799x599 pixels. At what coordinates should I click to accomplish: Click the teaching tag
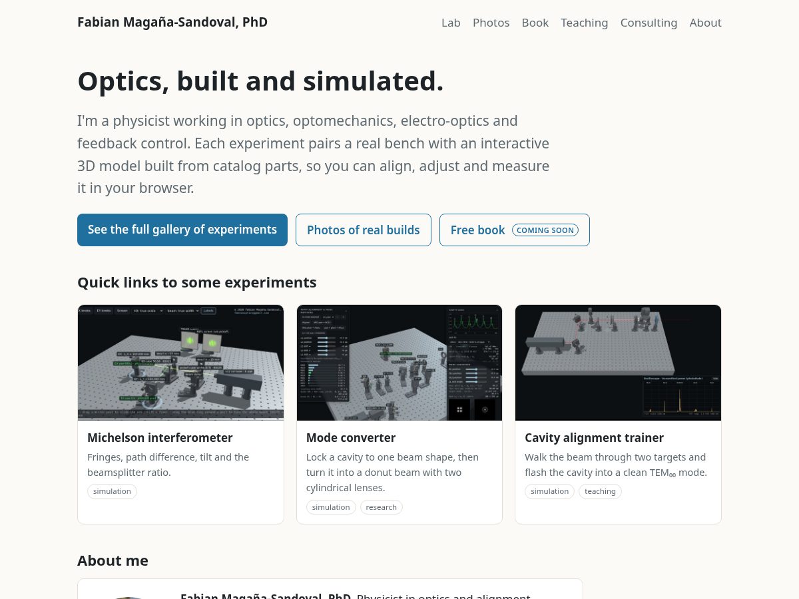pyautogui.click(x=601, y=491)
